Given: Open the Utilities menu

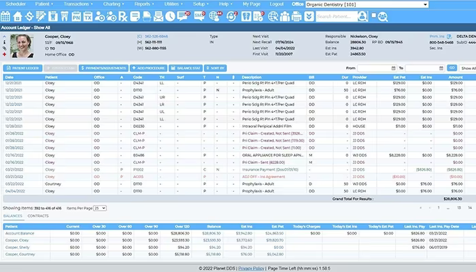Looking at the screenshot, I should pos(173,4).
